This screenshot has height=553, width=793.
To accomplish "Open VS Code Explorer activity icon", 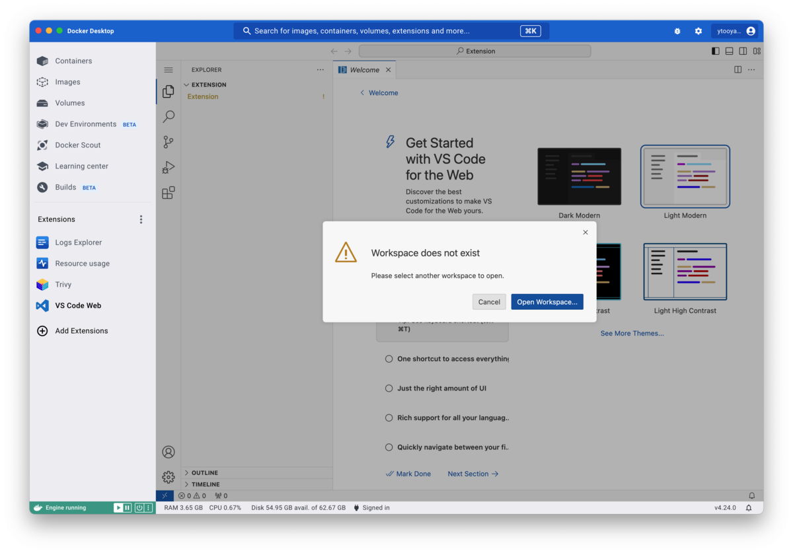I will [x=169, y=91].
